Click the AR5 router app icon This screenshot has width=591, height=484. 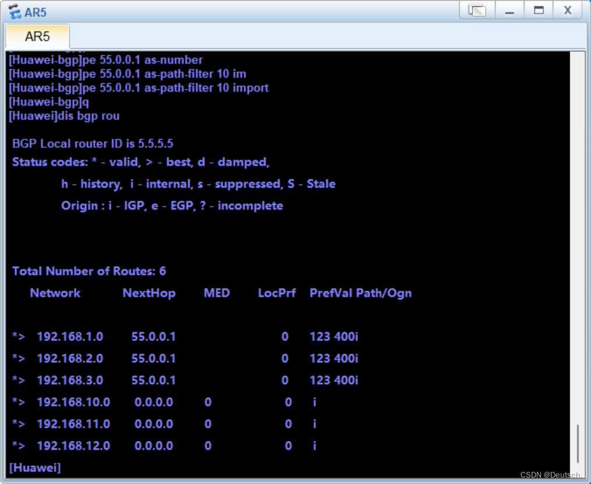[x=15, y=12]
